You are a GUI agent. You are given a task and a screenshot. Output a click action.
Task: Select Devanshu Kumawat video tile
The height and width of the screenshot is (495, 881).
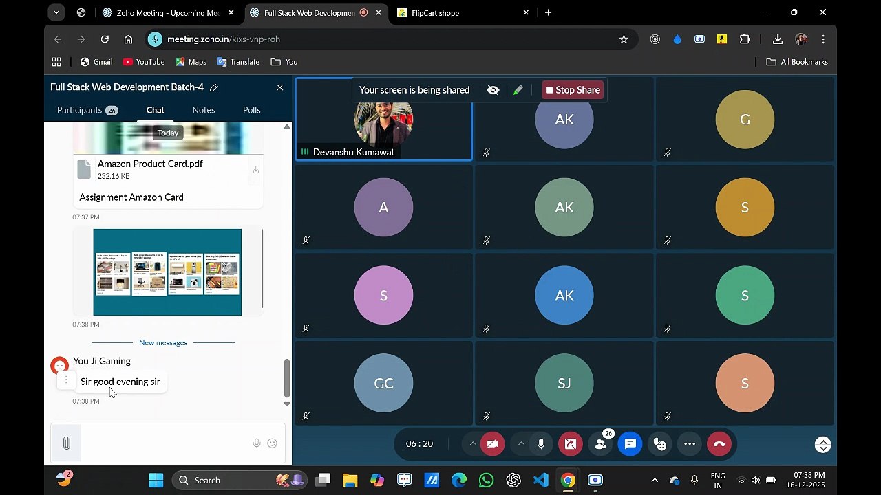pos(384,119)
